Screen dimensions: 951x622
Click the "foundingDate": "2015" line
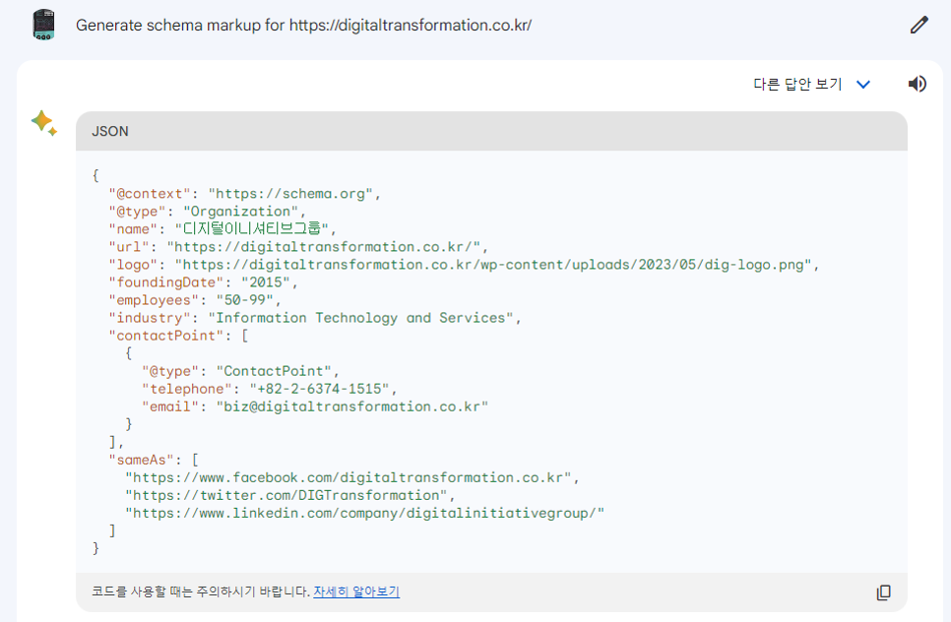pyautogui.click(x=203, y=281)
